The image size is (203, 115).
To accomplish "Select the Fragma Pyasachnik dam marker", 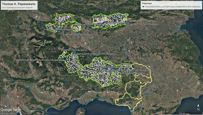I will 79,32.
